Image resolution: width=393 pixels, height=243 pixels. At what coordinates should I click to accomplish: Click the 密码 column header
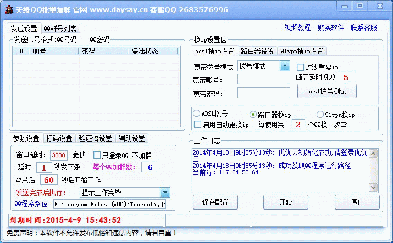click(103, 51)
